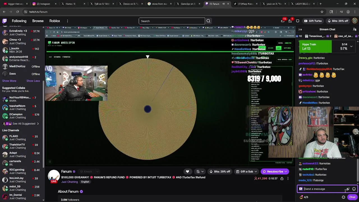The image size is (359, 202).
Task: Open the Just Chatting category link
Action: [70, 182]
